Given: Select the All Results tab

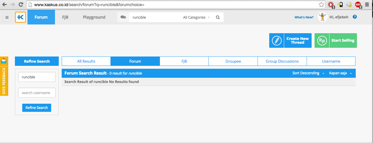Looking at the screenshot, I should 86,61.
